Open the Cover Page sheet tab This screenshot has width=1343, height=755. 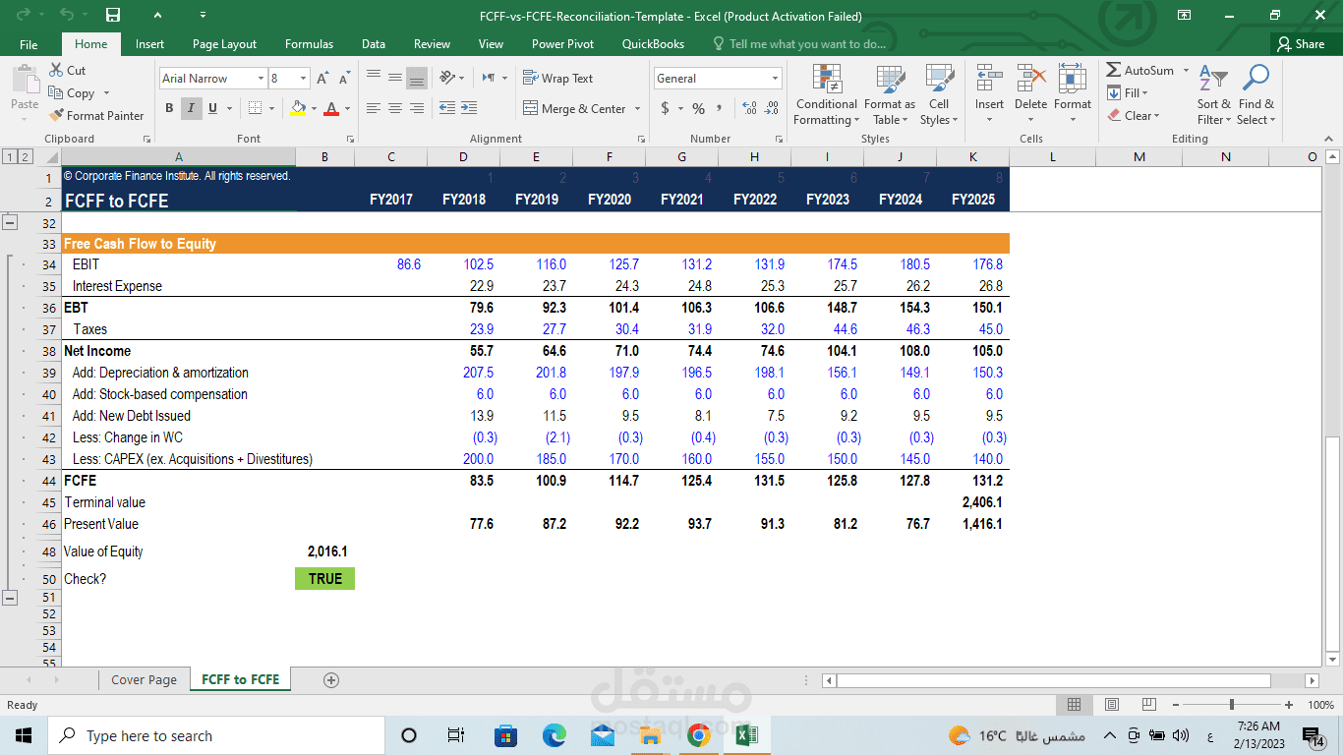pyautogui.click(x=144, y=679)
